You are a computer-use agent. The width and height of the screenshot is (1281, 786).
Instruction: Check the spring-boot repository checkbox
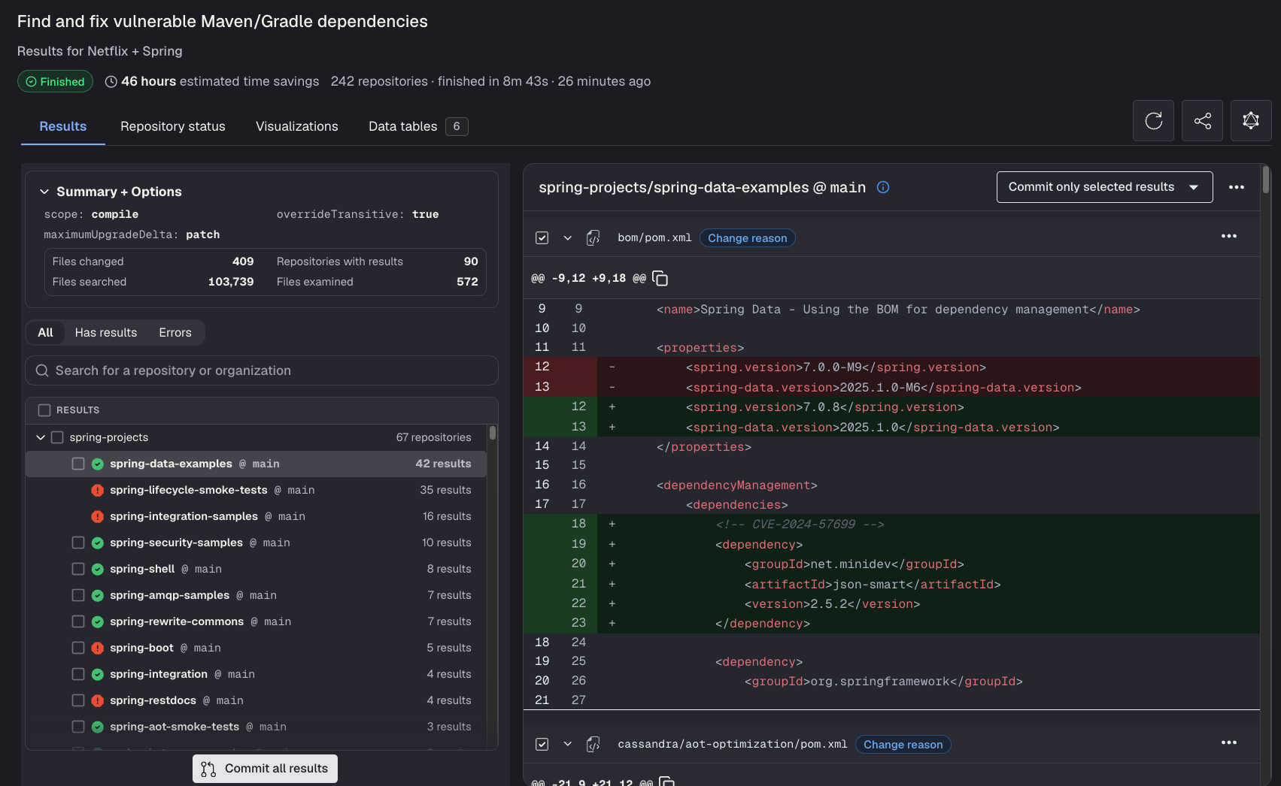coord(78,648)
